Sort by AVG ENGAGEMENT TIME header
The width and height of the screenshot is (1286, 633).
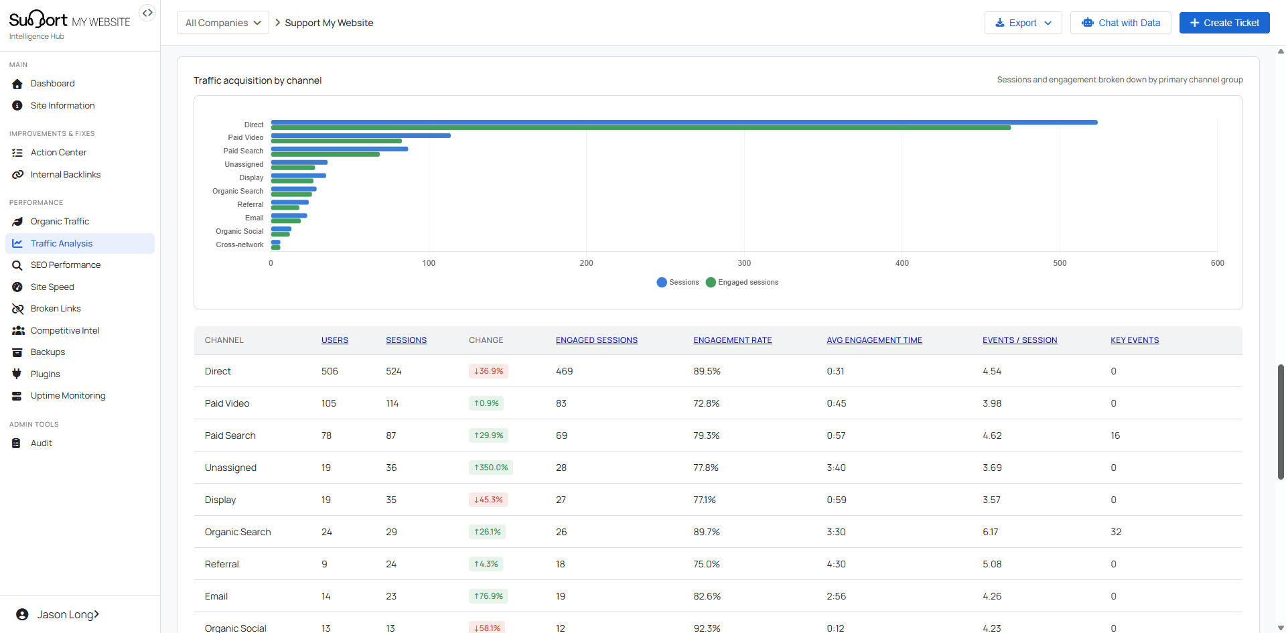click(875, 340)
